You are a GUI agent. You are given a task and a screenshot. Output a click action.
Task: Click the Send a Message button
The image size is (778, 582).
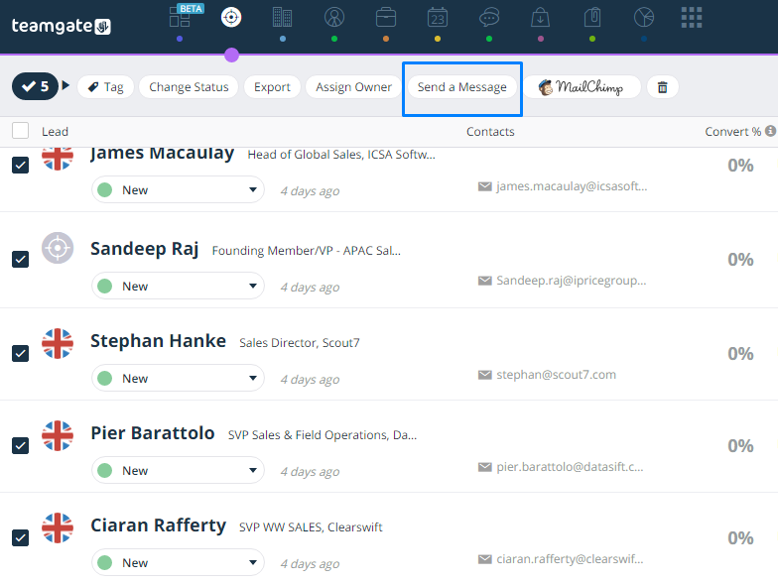pyautogui.click(x=462, y=87)
